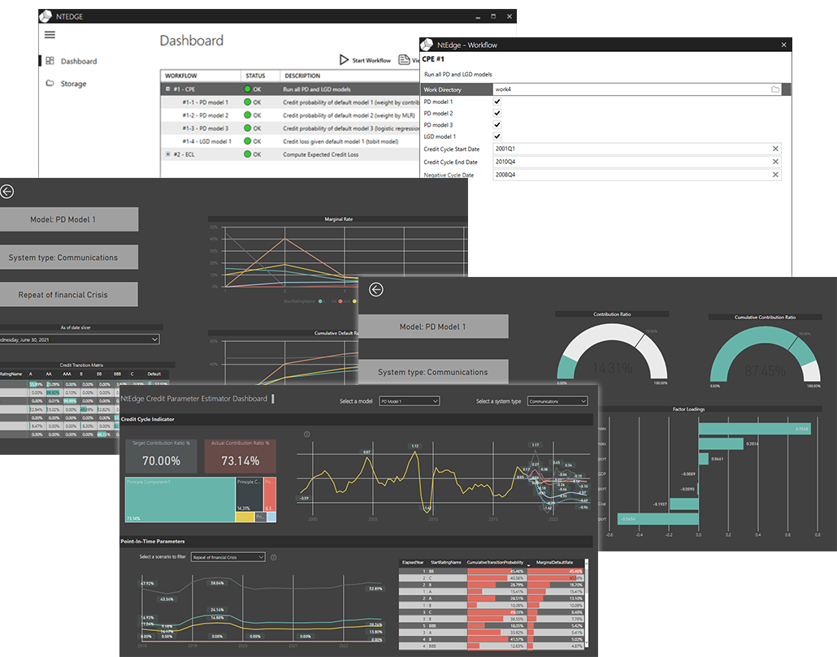
Task: Click Model: PD Model 1 button in right report
Action: click(433, 326)
